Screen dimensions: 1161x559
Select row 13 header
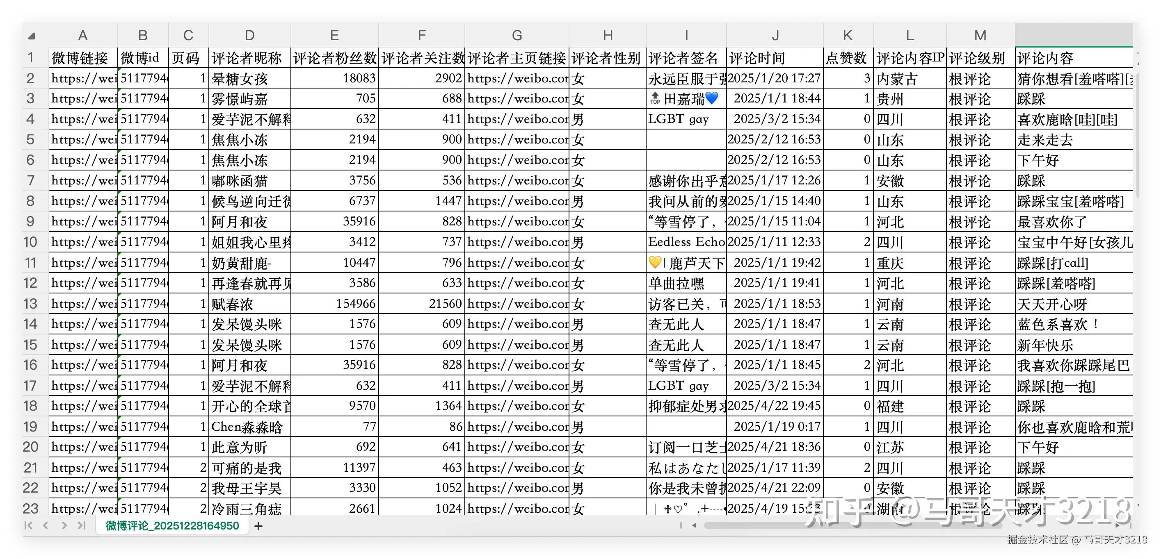(30, 304)
